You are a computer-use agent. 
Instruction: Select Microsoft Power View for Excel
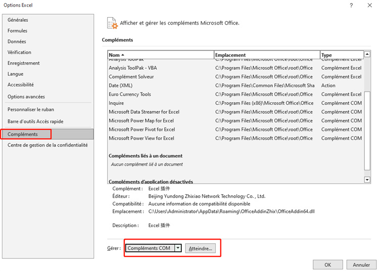pos(235,138)
